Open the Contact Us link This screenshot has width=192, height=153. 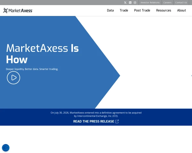tap(181, 3)
